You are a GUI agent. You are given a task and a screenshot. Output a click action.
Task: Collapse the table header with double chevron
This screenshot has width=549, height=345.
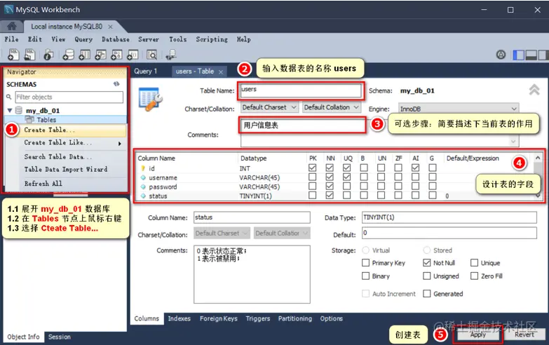[534, 90]
